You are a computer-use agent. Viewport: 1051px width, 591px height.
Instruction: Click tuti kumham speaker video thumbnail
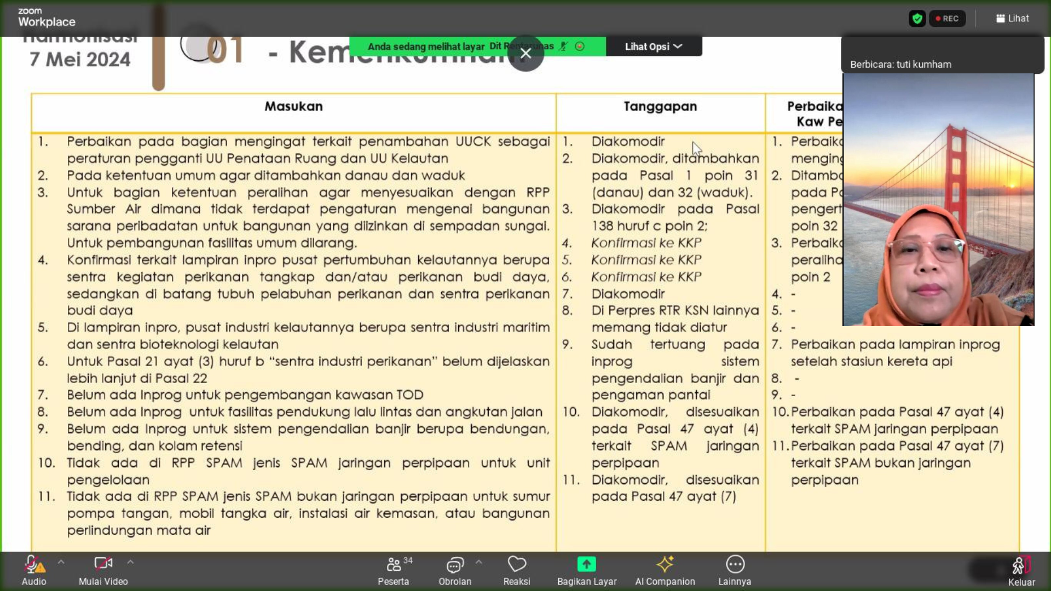click(x=938, y=200)
